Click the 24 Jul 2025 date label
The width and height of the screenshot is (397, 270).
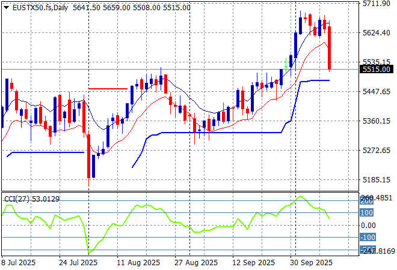[x=78, y=263]
